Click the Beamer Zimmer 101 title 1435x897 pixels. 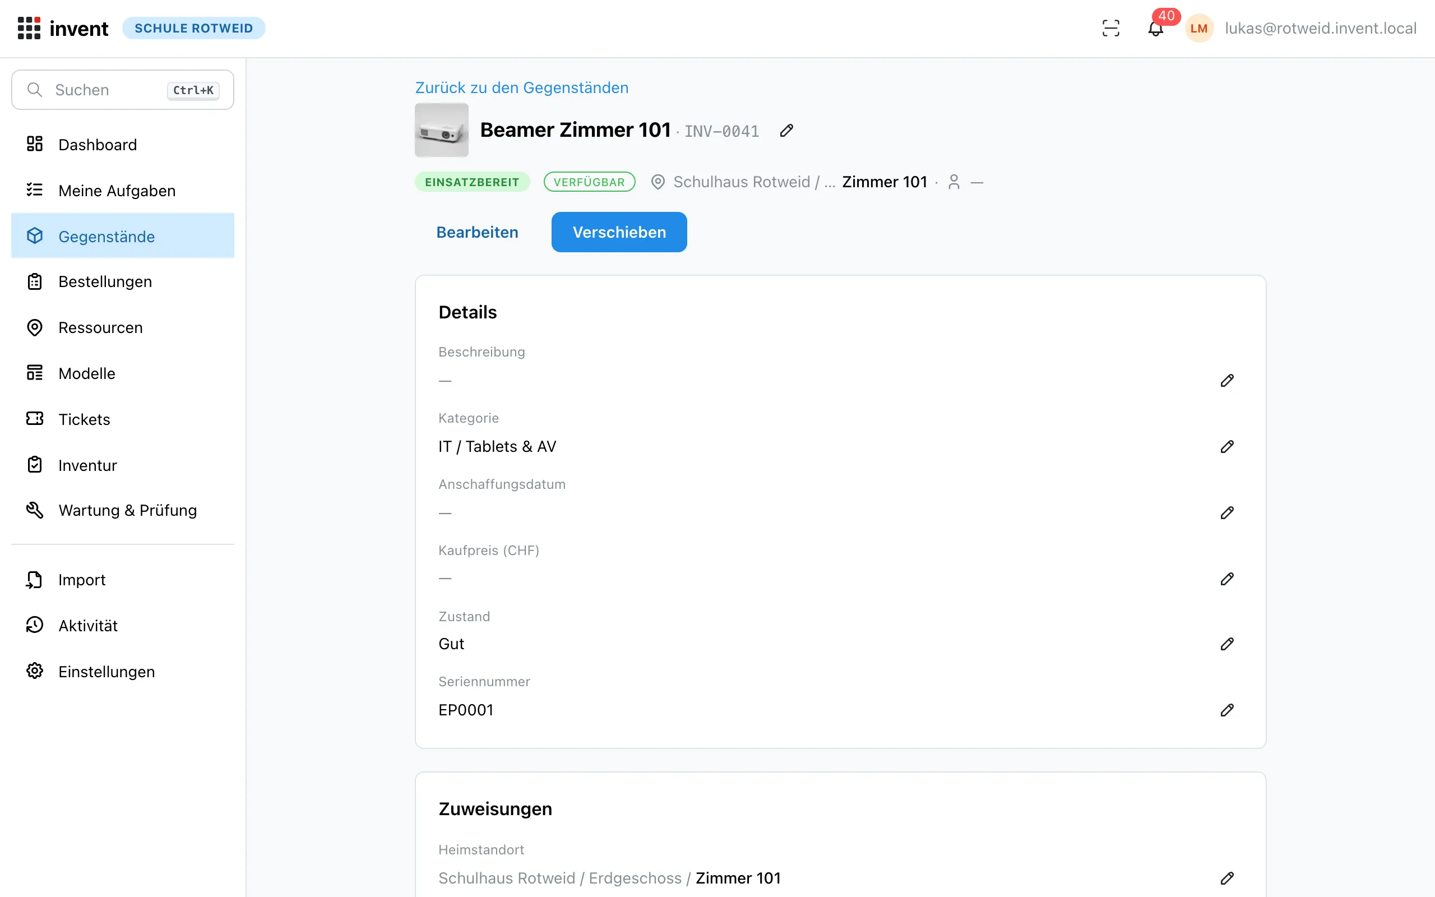pos(575,130)
